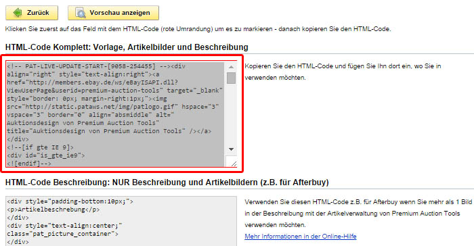
Task: Click the scroll down arrow of the code box
Action: click(x=232, y=149)
